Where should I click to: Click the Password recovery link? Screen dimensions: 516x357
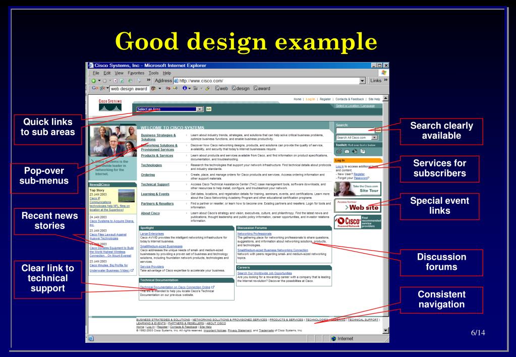(x=361, y=178)
